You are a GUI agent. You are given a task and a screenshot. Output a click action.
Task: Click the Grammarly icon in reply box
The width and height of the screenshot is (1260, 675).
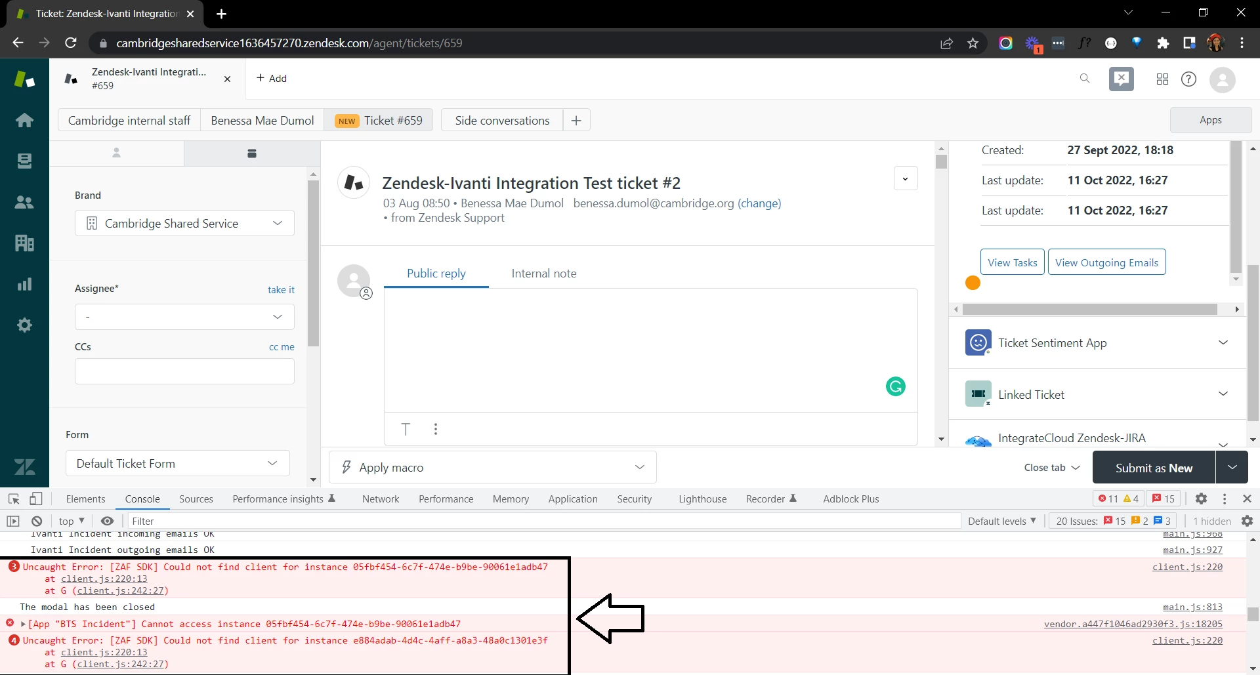pos(895,386)
